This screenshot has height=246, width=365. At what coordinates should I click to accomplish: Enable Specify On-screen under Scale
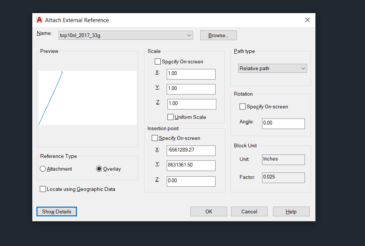click(x=158, y=61)
